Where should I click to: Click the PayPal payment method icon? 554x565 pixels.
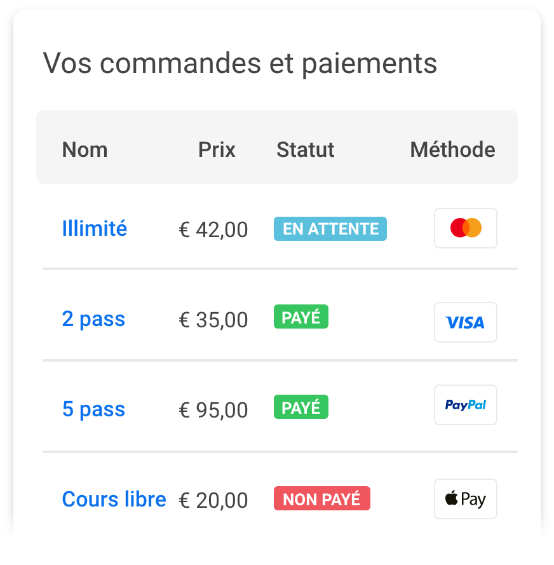click(x=465, y=405)
